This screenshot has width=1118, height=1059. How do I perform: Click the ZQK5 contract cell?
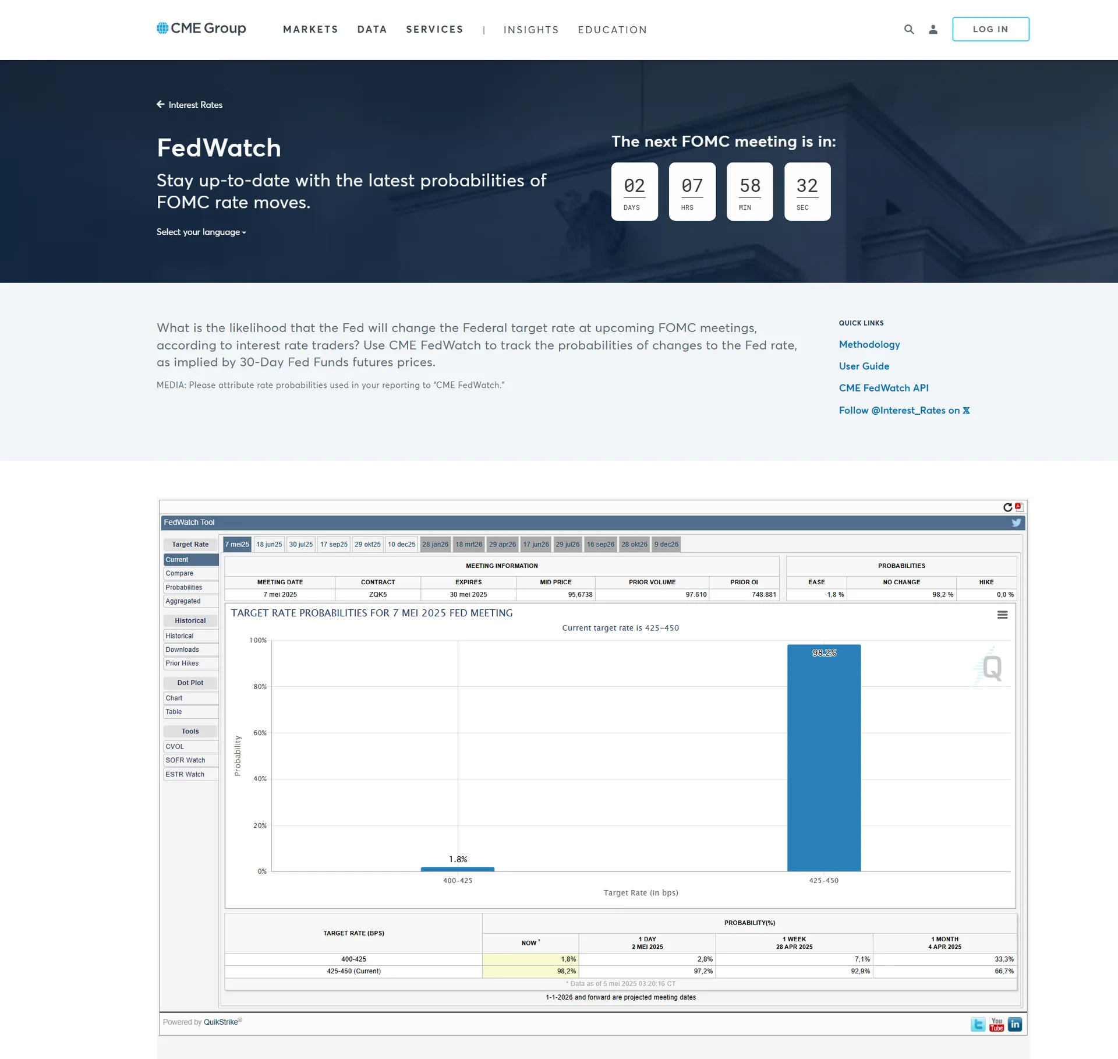378,595
